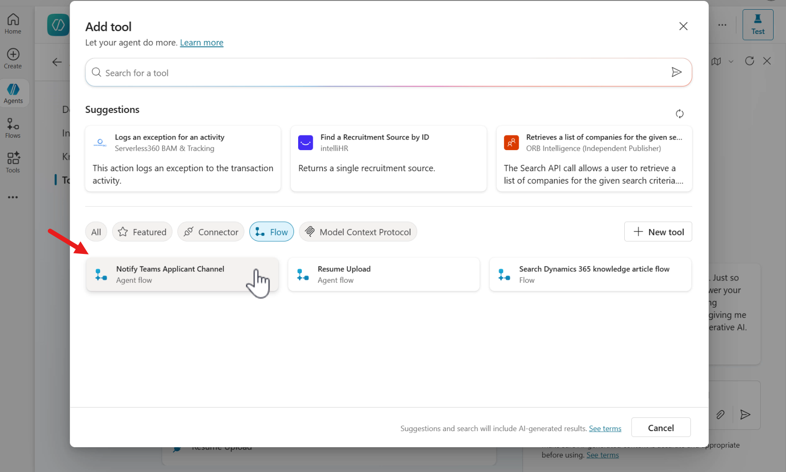Open the Create icon in the sidebar
786x472 pixels.
point(13,59)
